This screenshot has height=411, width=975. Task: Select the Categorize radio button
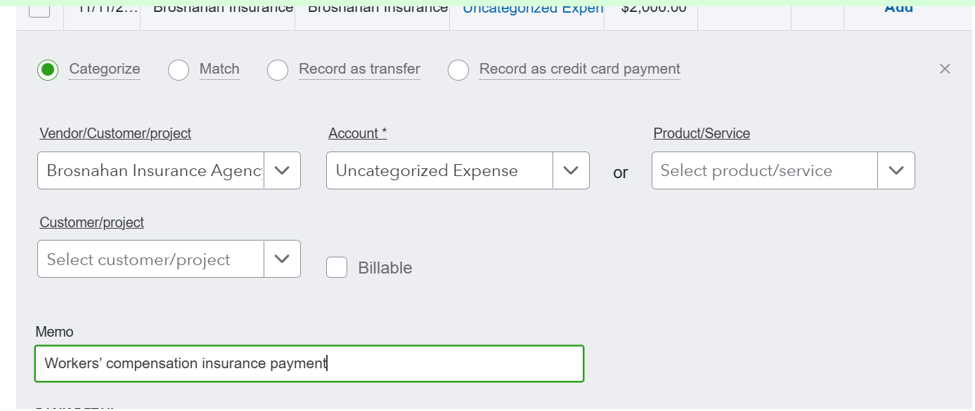click(48, 69)
